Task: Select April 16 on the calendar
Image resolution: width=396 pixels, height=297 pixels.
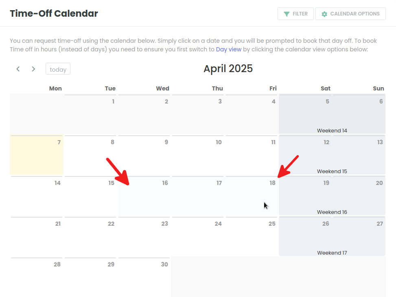Action: (144, 196)
